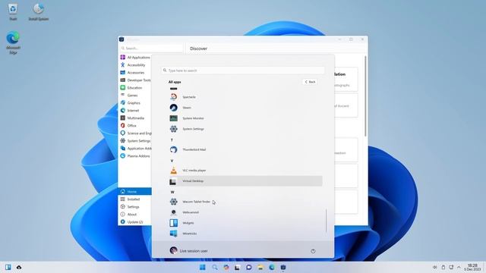
Task: Open Science and Engineering category
Action: [x=135, y=133]
